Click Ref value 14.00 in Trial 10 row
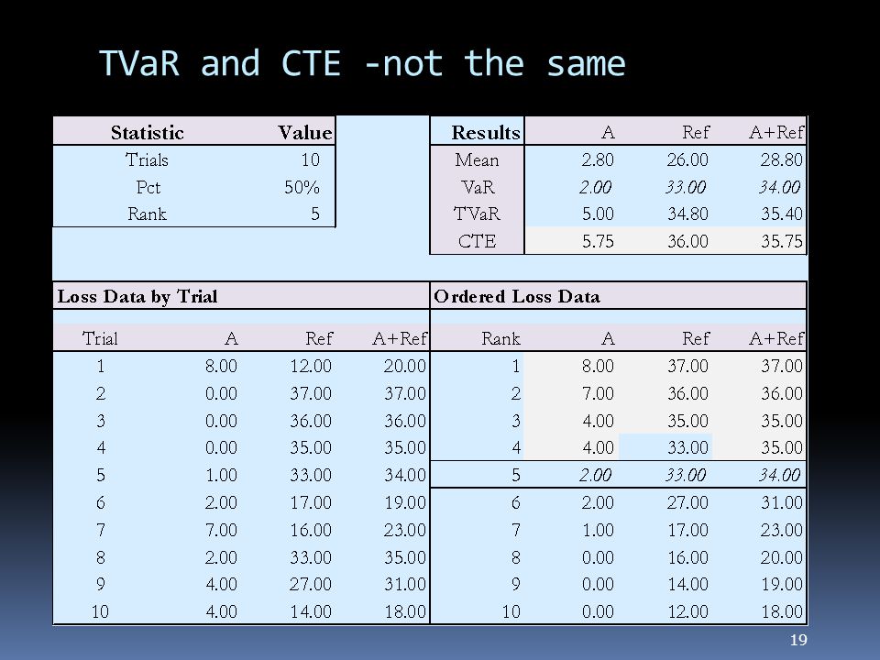The height and width of the screenshot is (660, 880). point(311,611)
